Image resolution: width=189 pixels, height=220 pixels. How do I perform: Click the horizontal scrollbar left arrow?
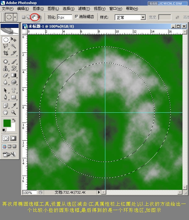coord(103,192)
